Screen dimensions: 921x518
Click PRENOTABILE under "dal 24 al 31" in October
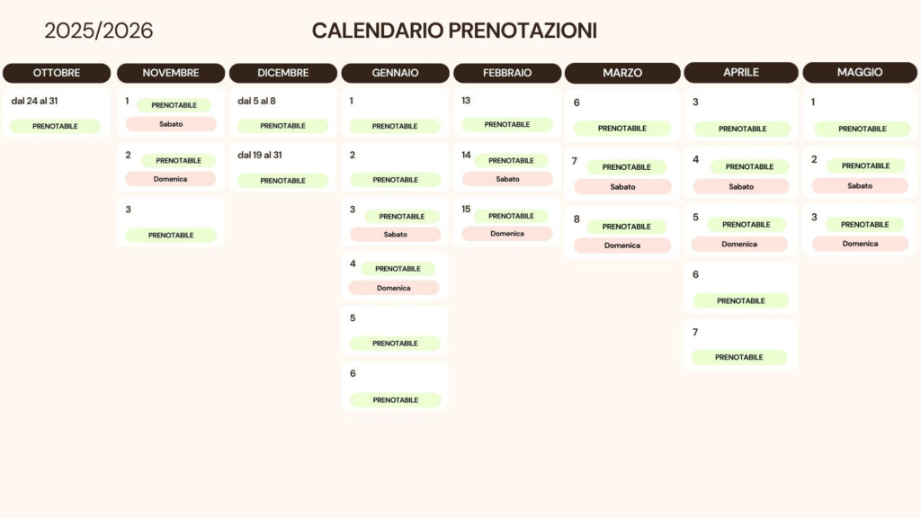coord(55,127)
